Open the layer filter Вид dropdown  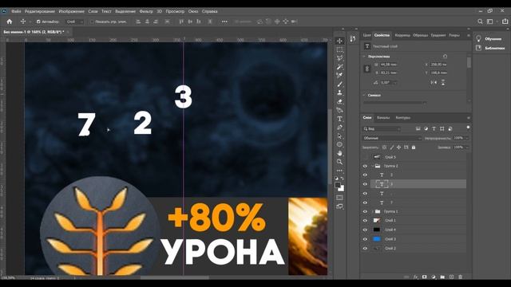pyautogui.click(x=382, y=129)
